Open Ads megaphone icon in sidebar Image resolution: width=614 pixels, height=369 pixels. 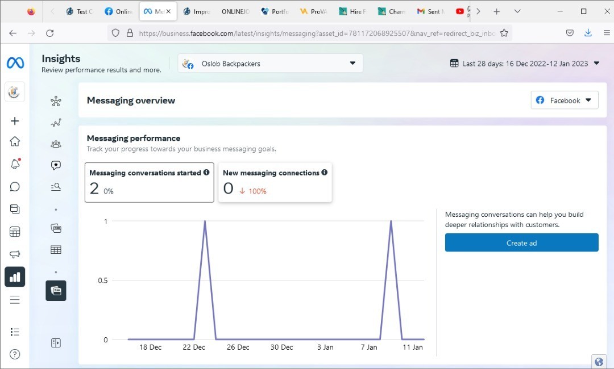pyautogui.click(x=15, y=254)
